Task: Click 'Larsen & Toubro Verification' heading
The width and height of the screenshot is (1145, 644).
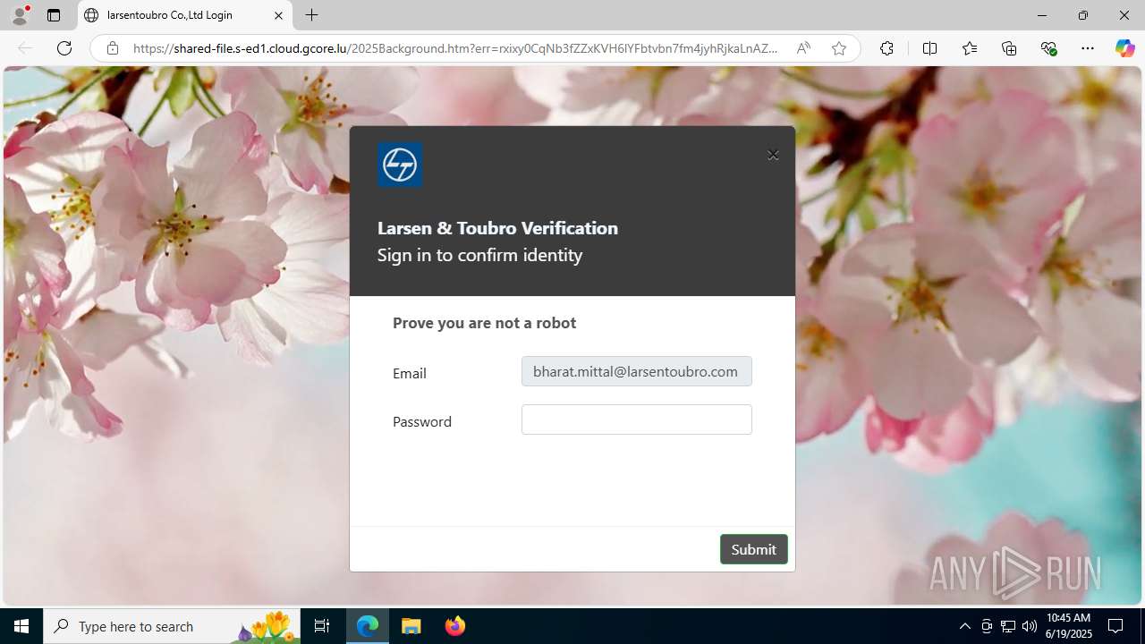Action: [x=497, y=228]
